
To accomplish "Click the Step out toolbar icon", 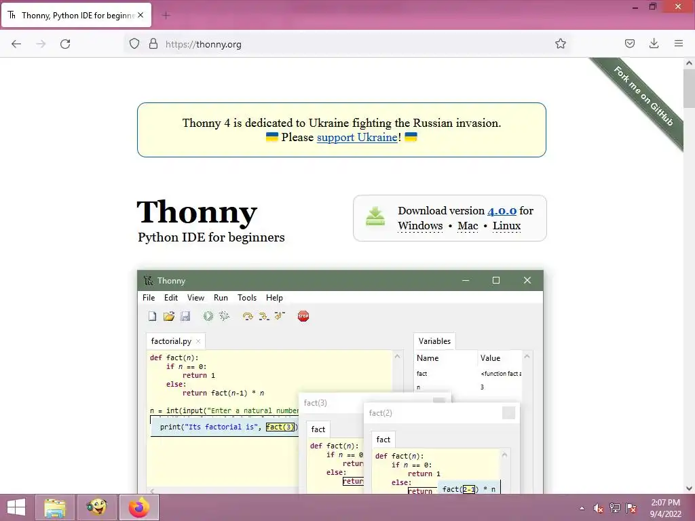I will [280, 315].
